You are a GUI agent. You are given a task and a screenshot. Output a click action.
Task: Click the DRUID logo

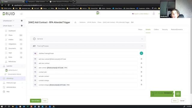[x=9, y=14]
